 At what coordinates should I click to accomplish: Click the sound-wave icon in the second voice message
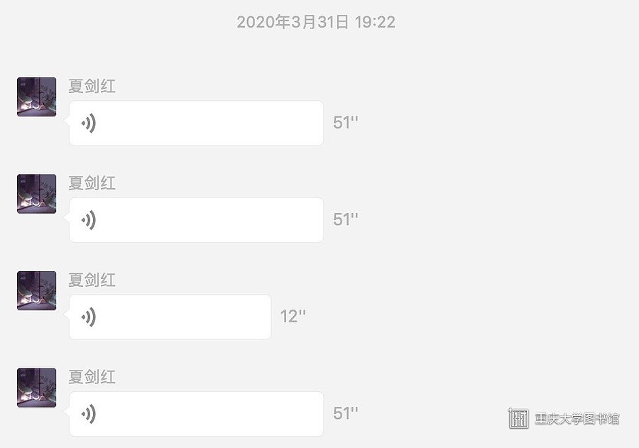click(x=89, y=220)
